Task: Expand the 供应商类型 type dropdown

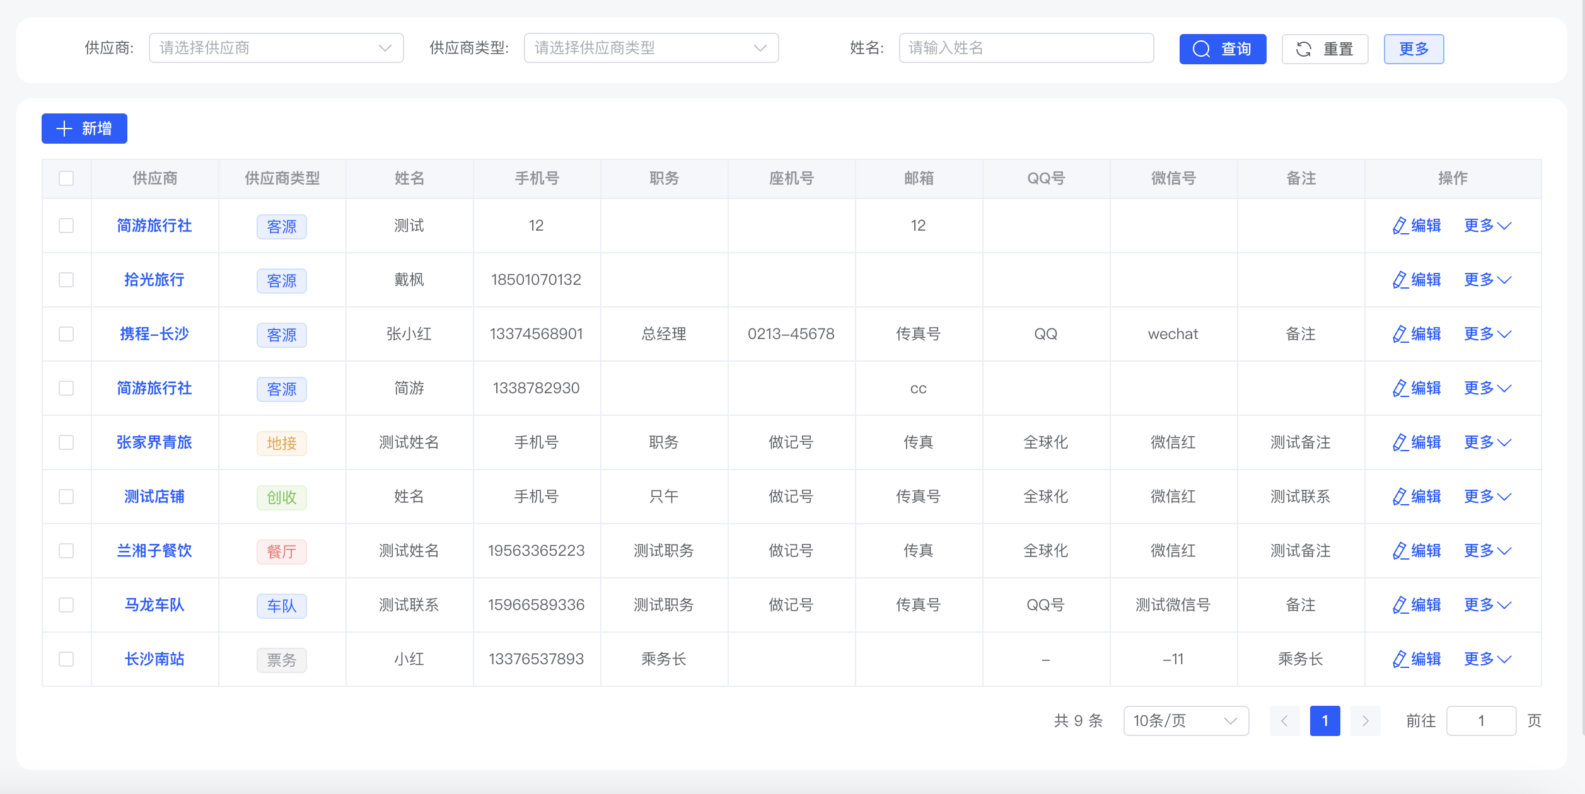Action: [x=651, y=48]
